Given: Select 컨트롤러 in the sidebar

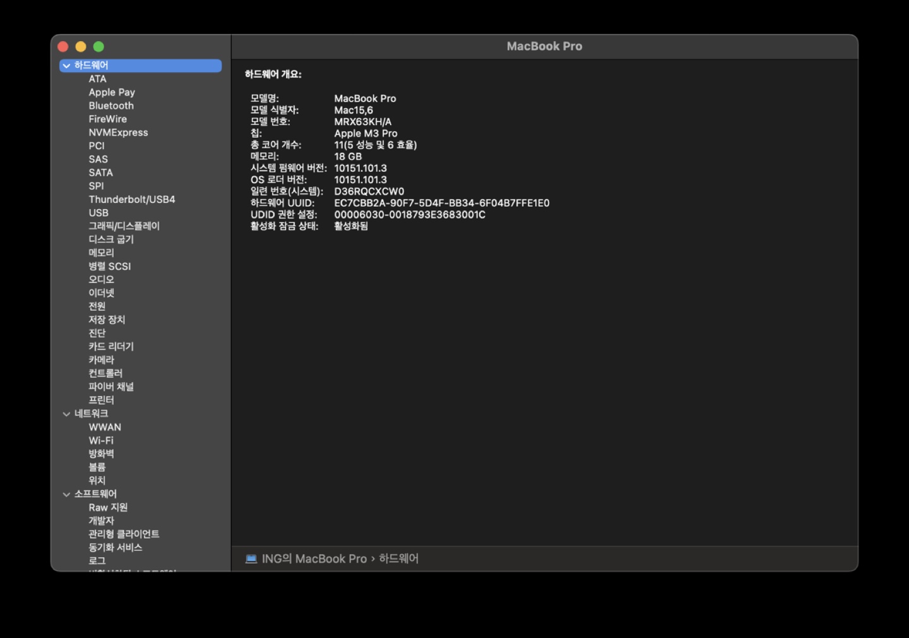Looking at the screenshot, I should click(105, 373).
